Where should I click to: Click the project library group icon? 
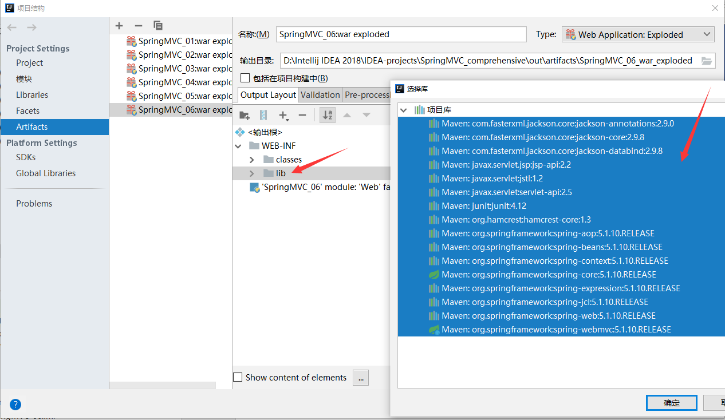click(420, 110)
